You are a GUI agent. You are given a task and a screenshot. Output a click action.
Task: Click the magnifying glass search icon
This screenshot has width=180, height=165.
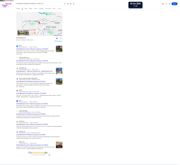click(x=73, y=4)
